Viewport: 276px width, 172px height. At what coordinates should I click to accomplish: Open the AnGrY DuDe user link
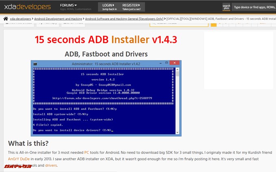(x=19, y=159)
